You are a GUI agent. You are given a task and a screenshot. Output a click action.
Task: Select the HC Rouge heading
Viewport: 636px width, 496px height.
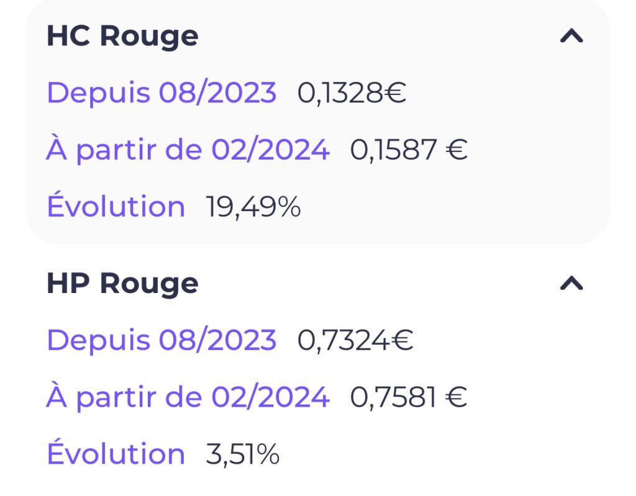click(122, 36)
